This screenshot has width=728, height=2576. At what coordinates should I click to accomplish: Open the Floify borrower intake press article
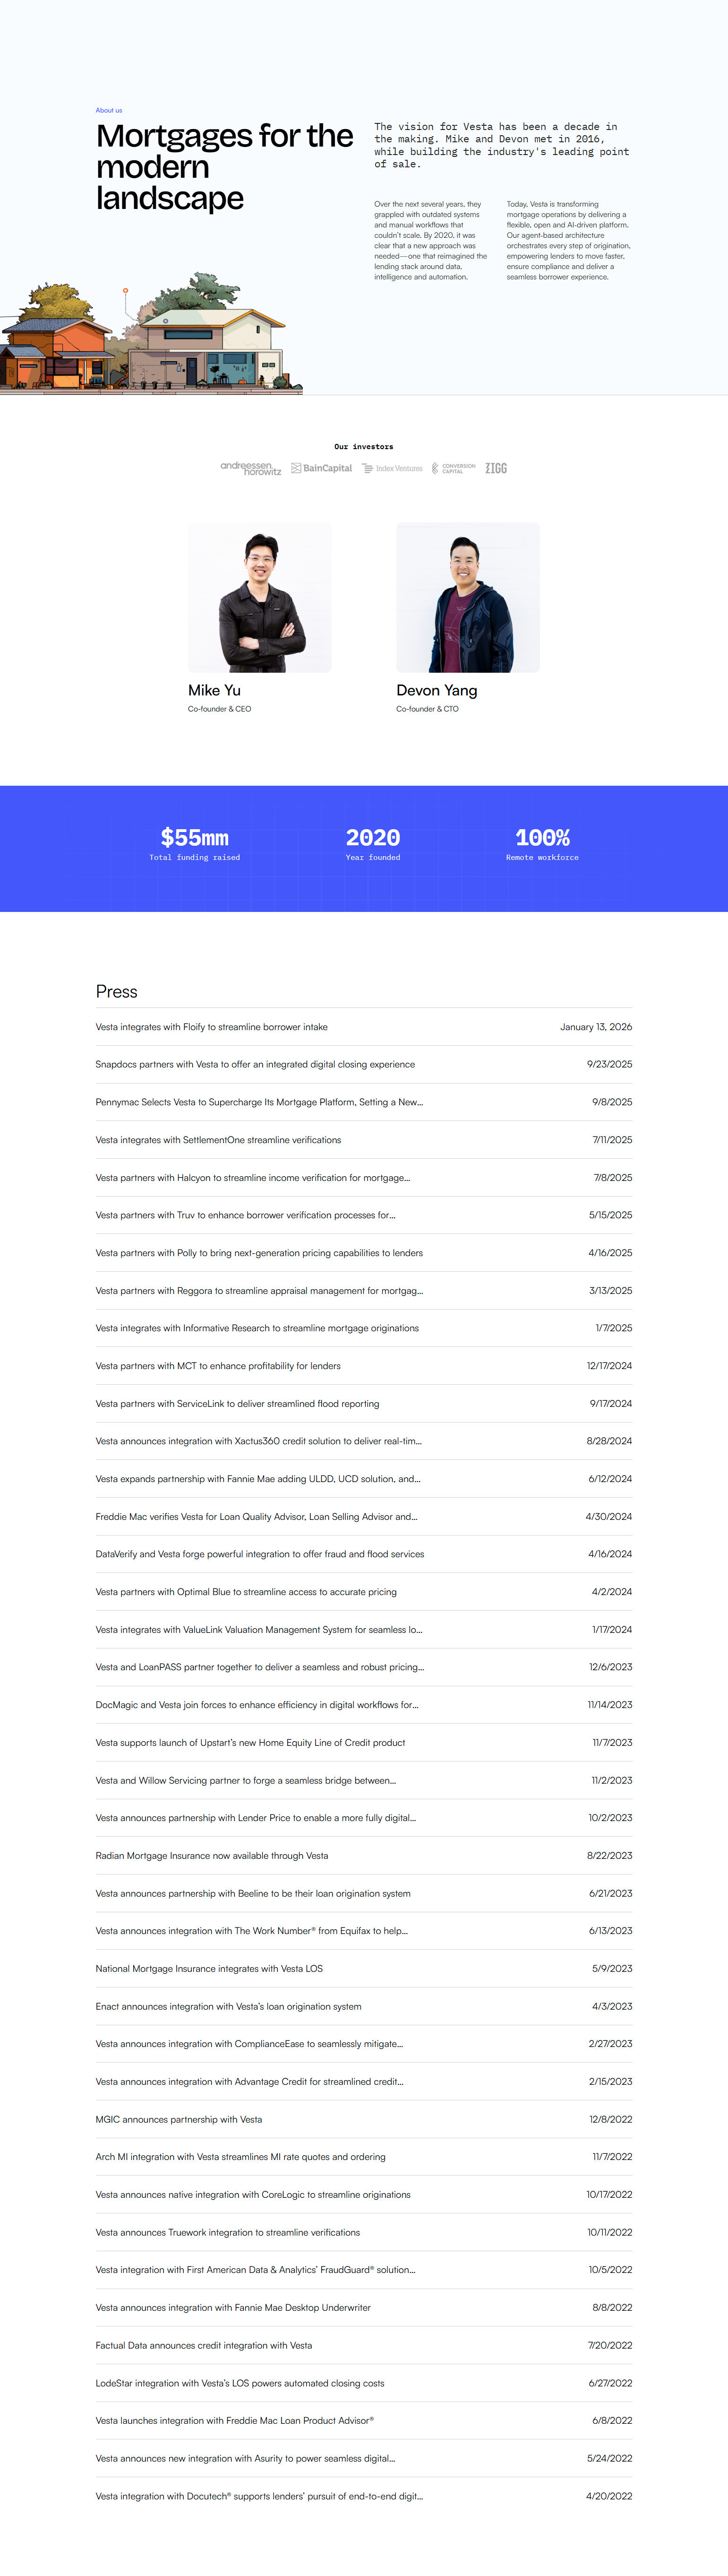pyautogui.click(x=212, y=1027)
